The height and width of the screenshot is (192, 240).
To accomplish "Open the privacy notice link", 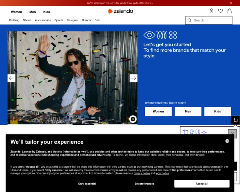I will point(142,173).
